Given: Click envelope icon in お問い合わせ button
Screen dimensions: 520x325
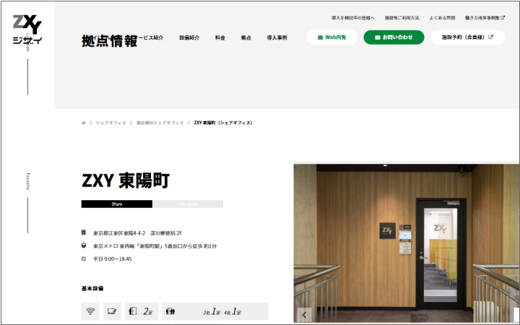Looking at the screenshot, I should point(378,38).
